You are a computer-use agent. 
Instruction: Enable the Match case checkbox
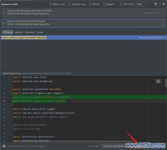tap(51, 4)
